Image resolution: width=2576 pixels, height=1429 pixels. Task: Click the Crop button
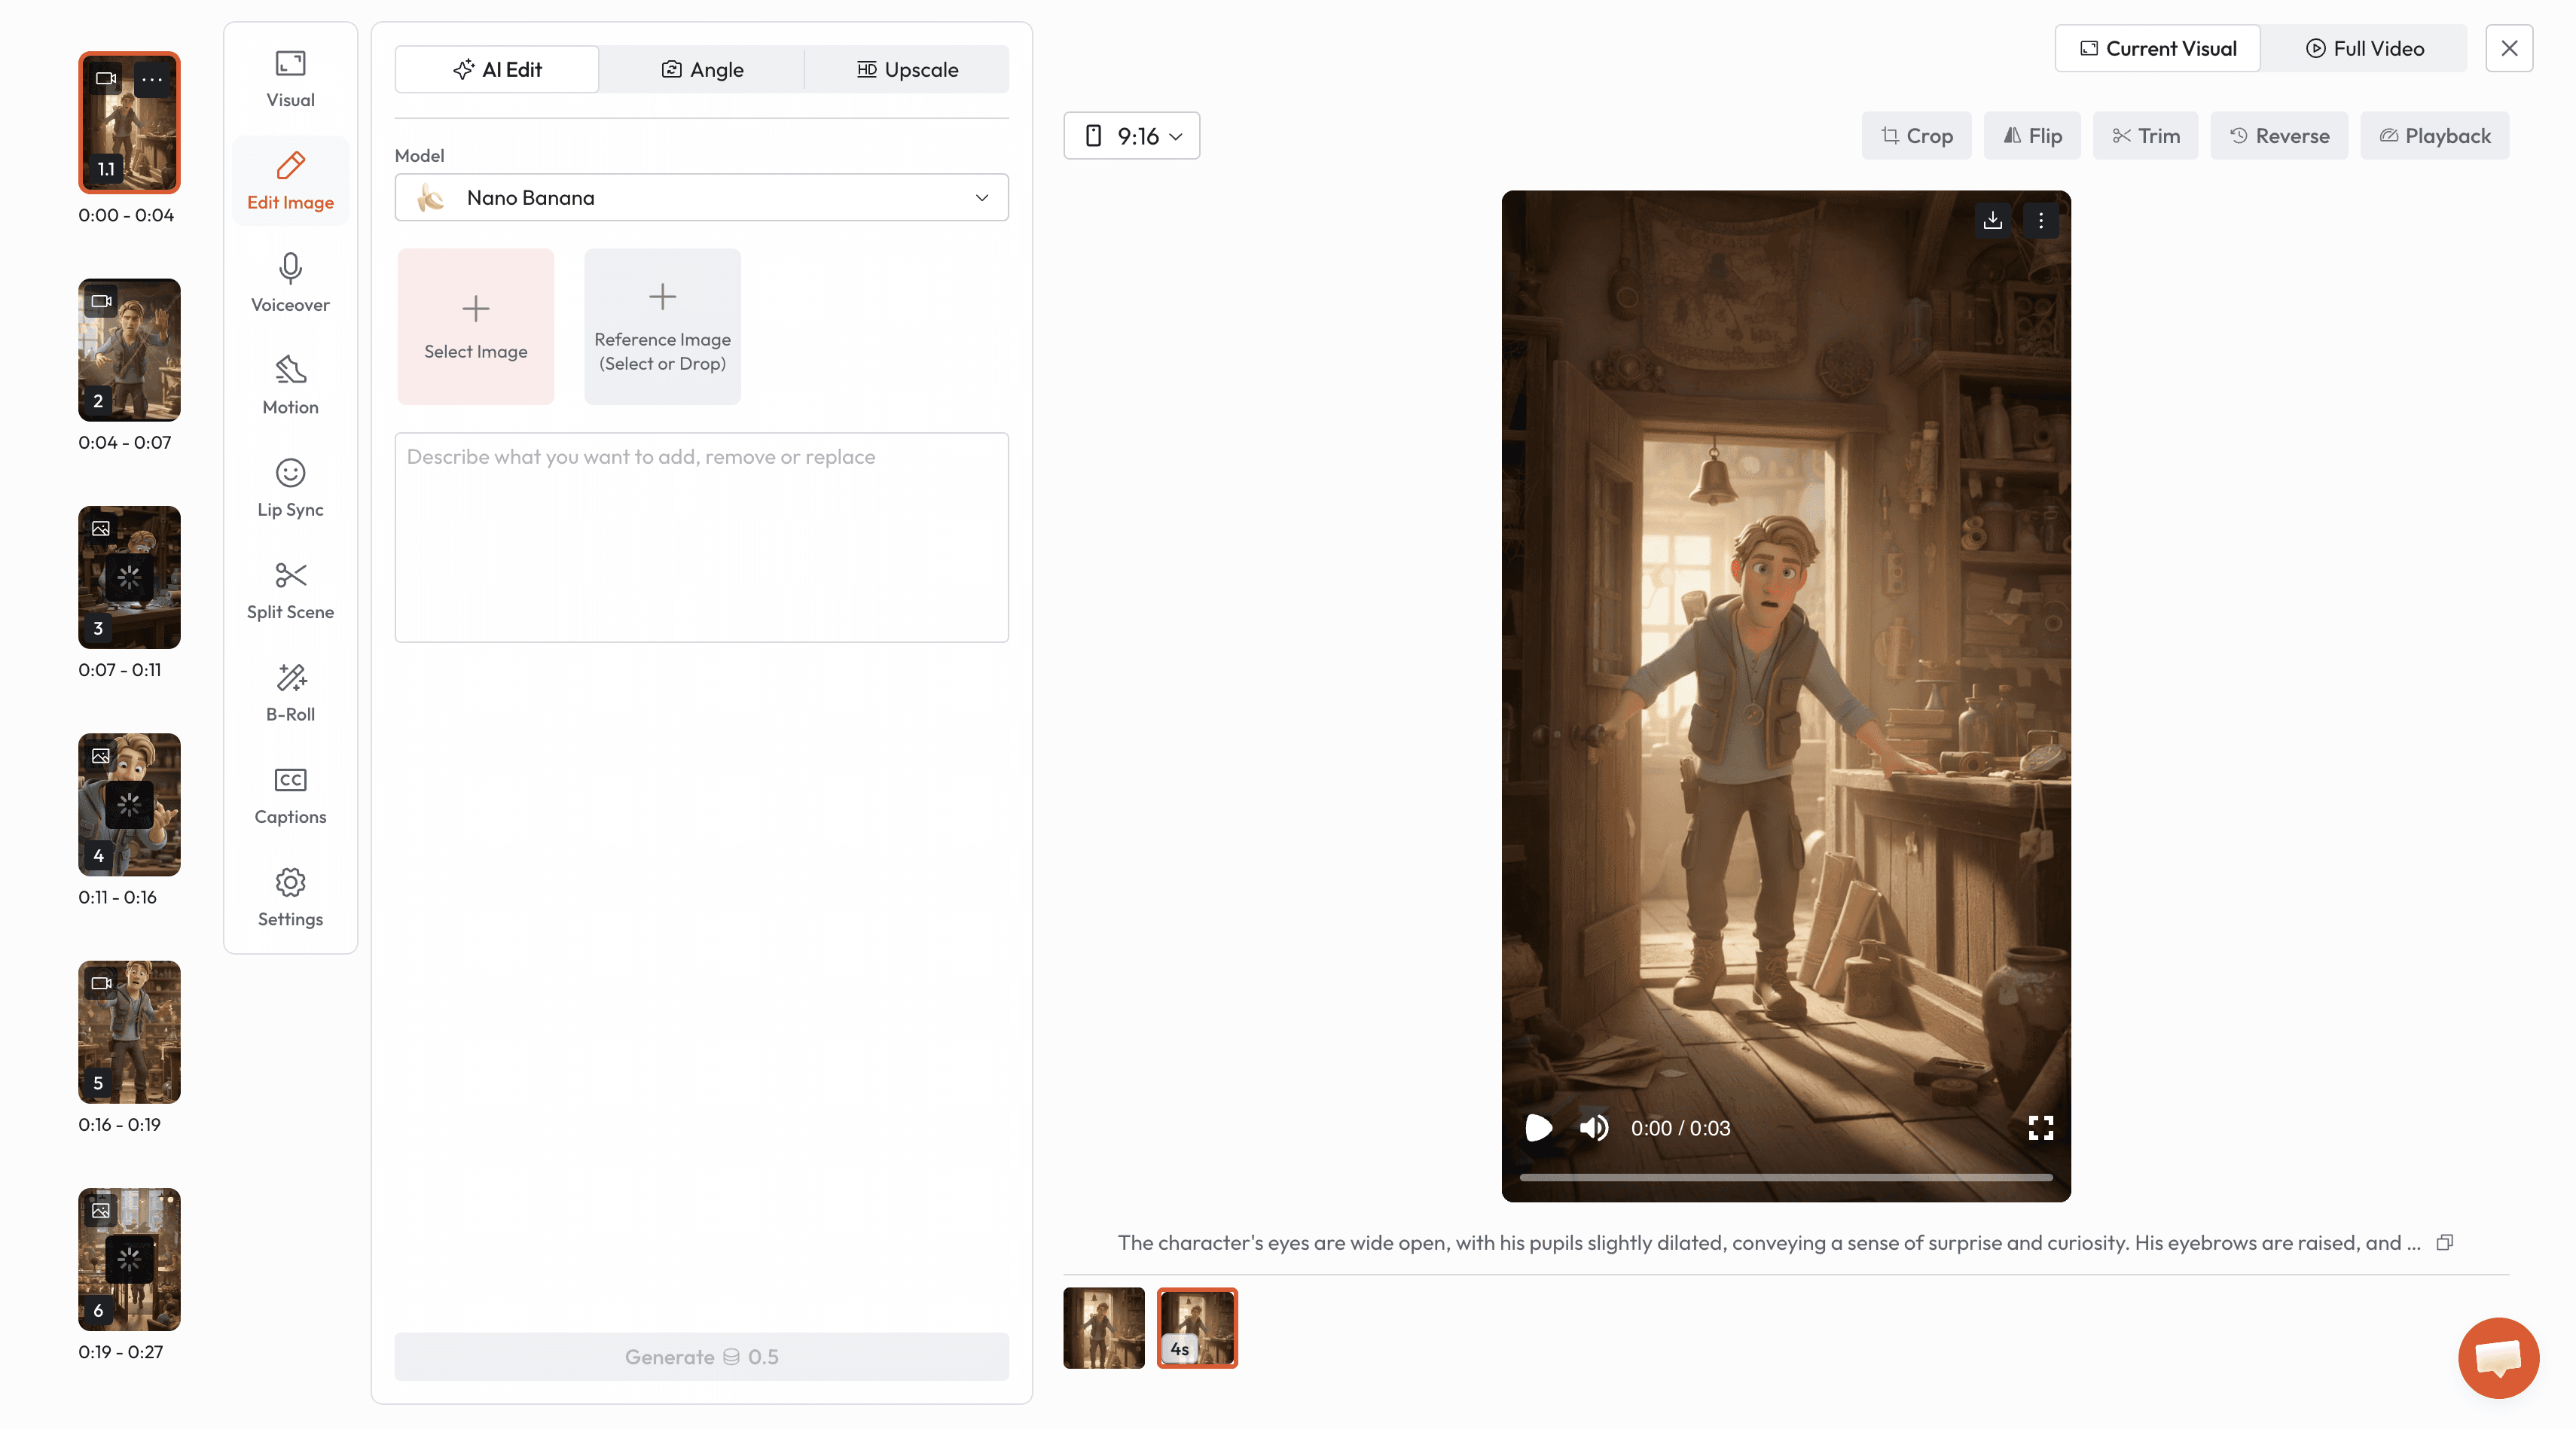pyautogui.click(x=1916, y=136)
